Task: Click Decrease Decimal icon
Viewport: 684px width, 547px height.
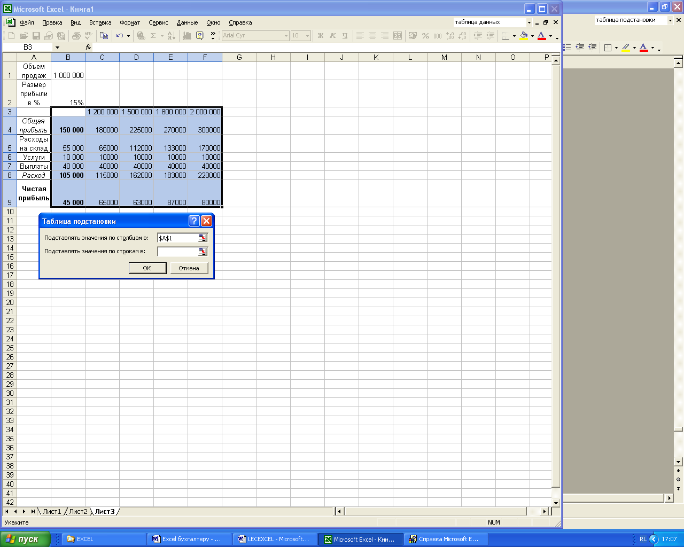Action: click(462, 36)
